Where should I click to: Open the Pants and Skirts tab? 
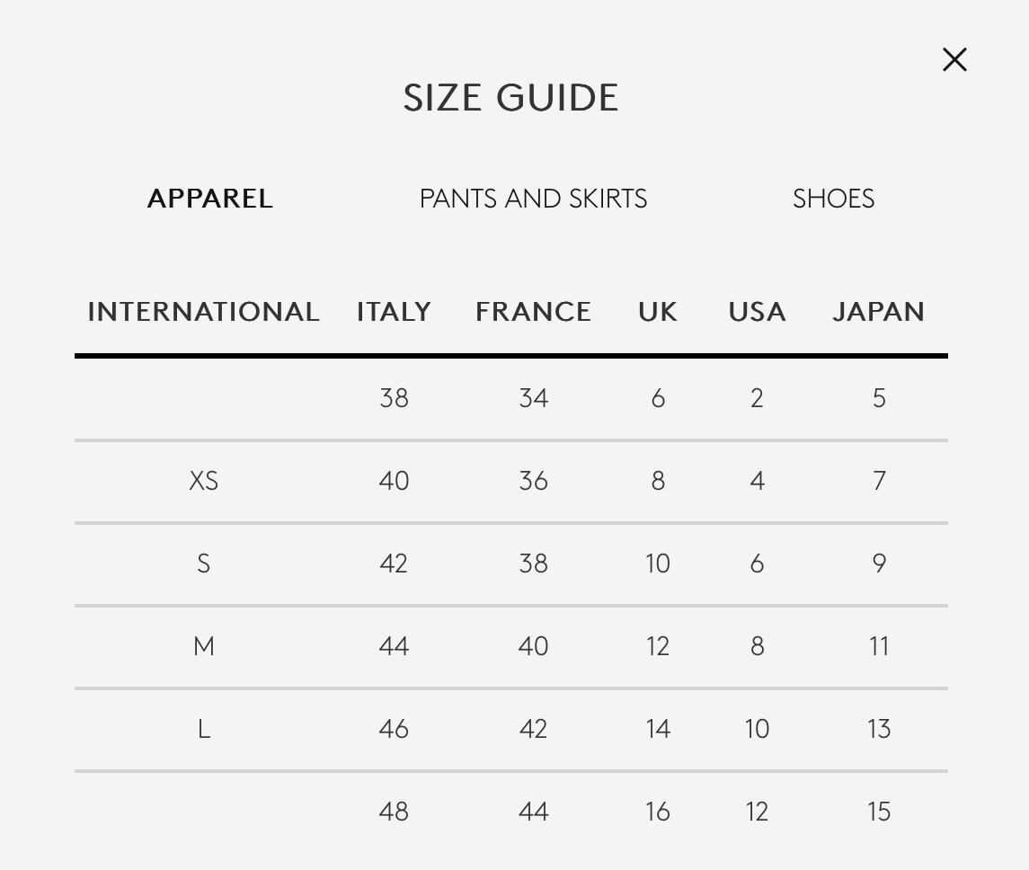(x=533, y=199)
